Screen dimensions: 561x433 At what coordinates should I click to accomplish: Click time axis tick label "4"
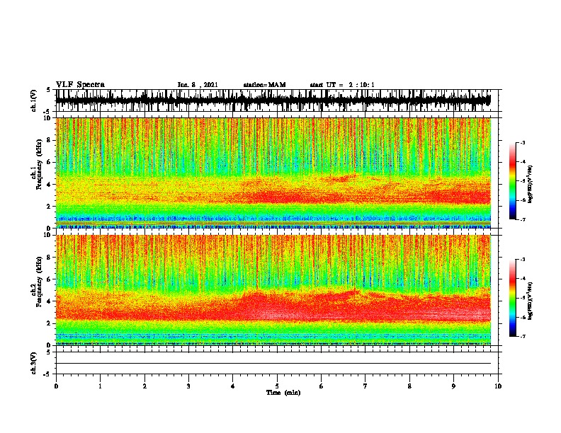(x=233, y=386)
